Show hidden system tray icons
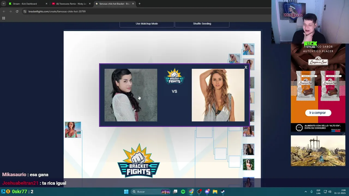This screenshot has height=196, width=349. [x=306, y=192]
